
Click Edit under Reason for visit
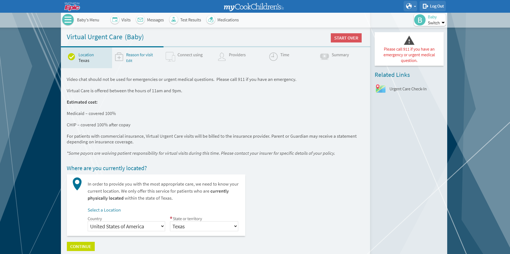129,61
